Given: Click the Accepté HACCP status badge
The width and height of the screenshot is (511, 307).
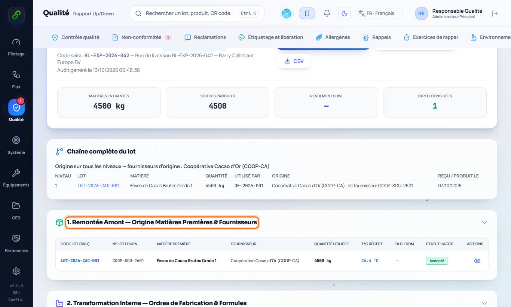Looking at the screenshot, I should click(437, 261).
